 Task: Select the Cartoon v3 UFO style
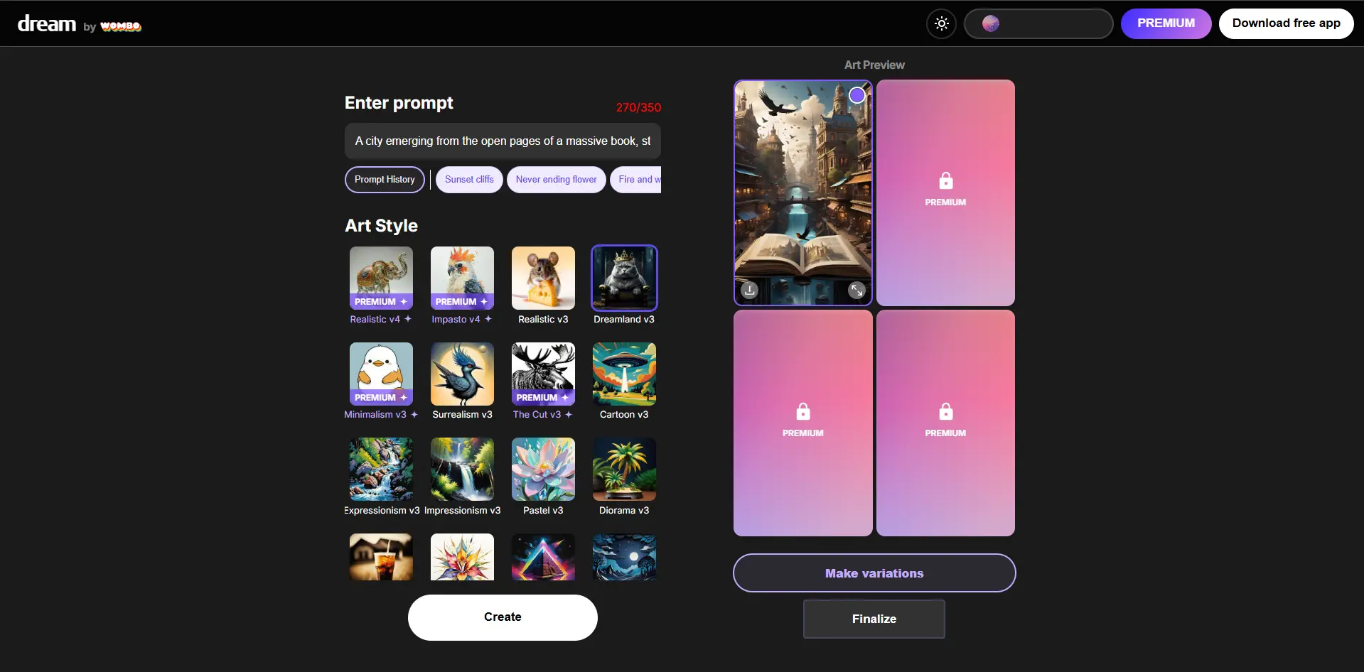(624, 374)
